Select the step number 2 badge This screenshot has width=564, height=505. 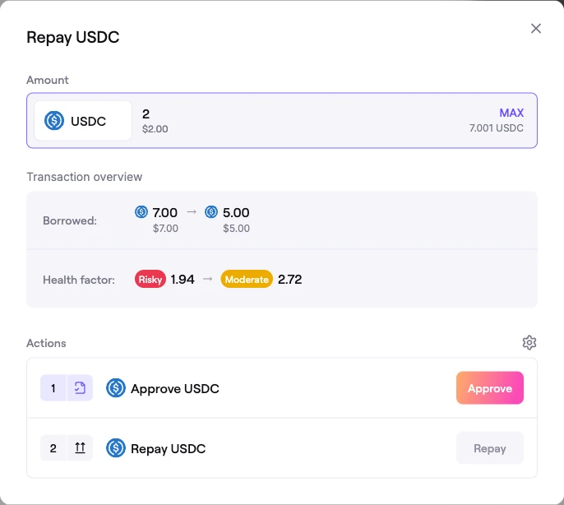[53, 447]
